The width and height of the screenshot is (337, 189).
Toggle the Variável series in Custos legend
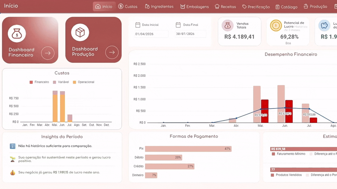click(x=61, y=82)
